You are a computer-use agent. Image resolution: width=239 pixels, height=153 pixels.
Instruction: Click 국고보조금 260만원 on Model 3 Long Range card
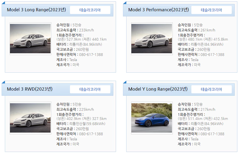point(73,49)
